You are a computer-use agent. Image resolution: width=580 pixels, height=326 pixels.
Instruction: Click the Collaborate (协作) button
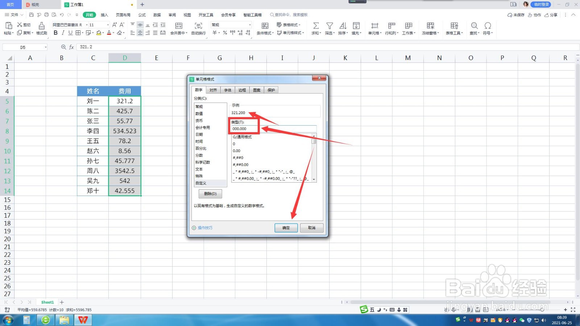pyautogui.click(x=535, y=15)
